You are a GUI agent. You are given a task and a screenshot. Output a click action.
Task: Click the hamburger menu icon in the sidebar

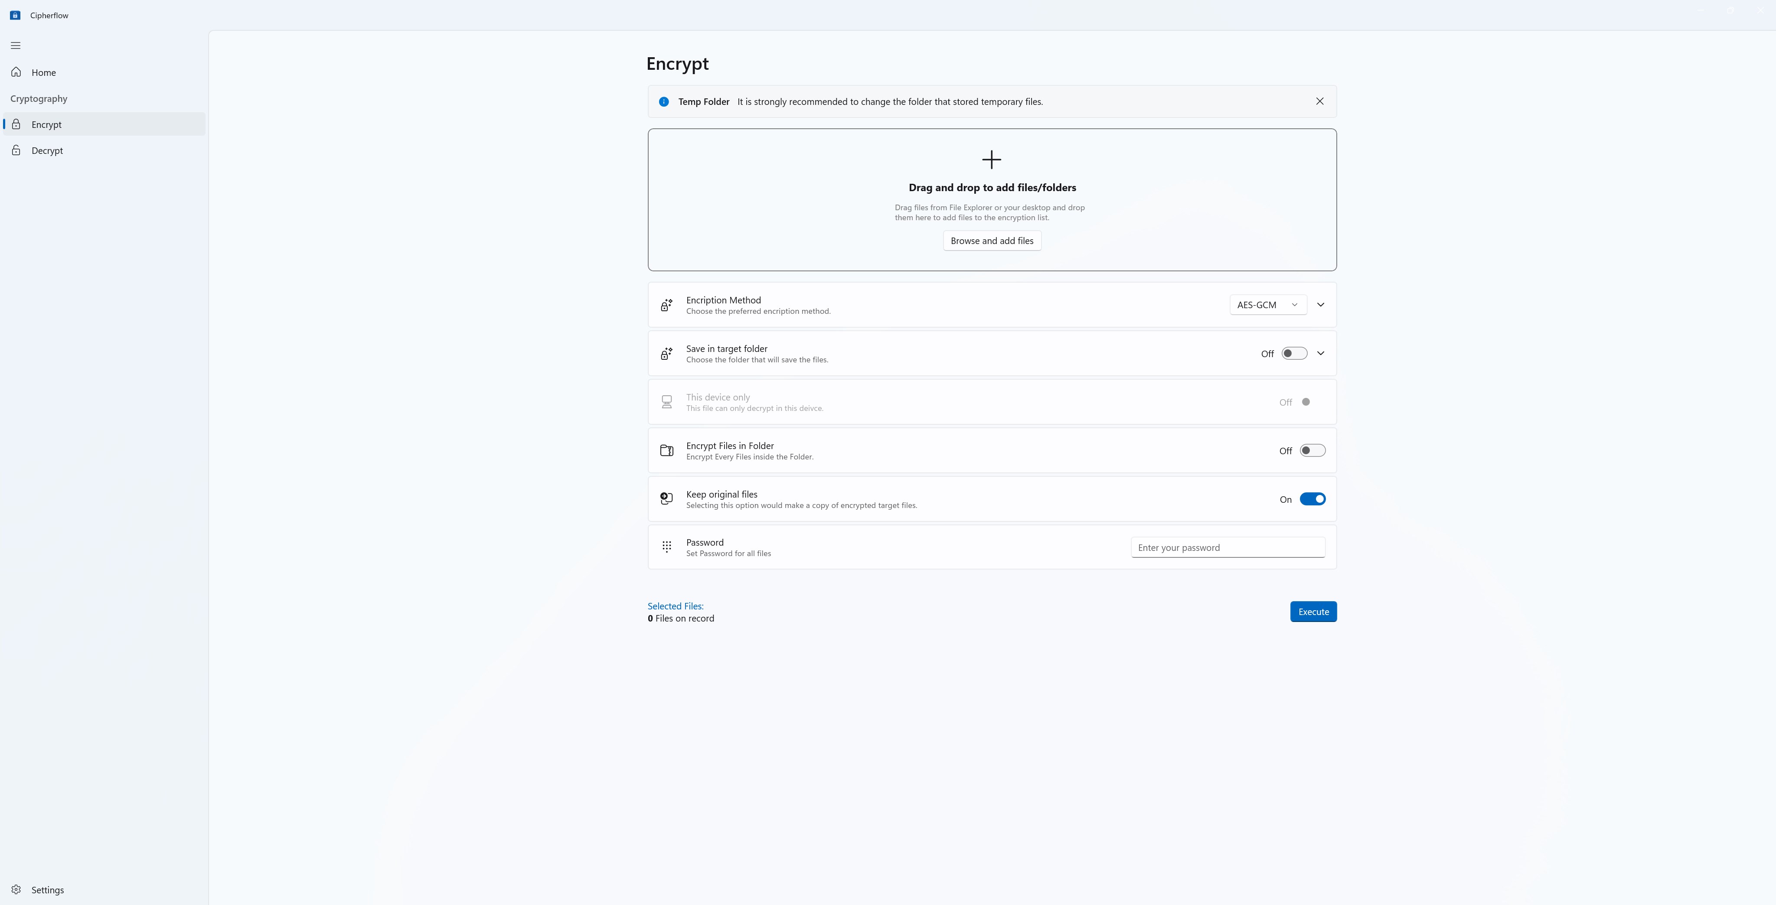tap(16, 46)
